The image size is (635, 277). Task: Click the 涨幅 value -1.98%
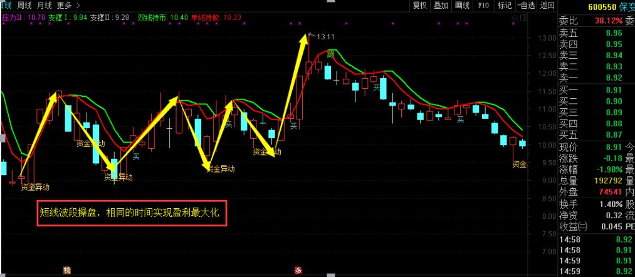[609, 169]
